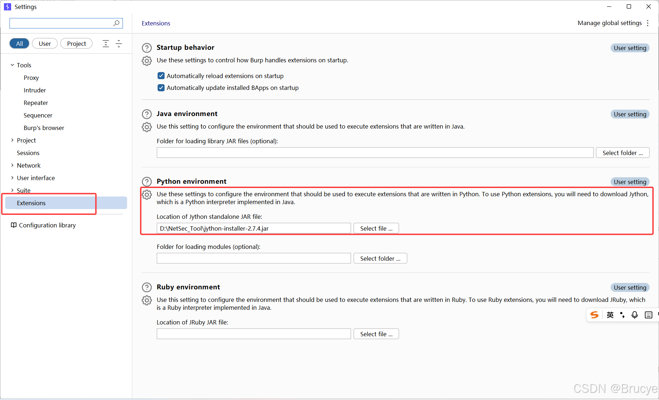The width and height of the screenshot is (659, 400).
Task: Open the Repeater settings page
Action: [x=36, y=103]
